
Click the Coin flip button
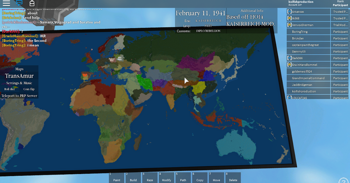pos(29,89)
